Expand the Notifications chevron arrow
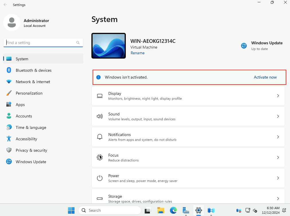Image resolution: width=290 pixels, height=216 pixels. (x=278, y=137)
